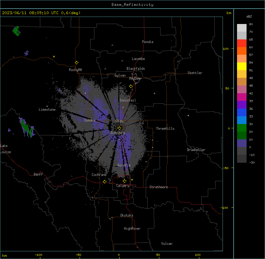Pick the purple 10 dBZ legend color
The height and width of the screenshot is (259, 265).
(x=242, y=143)
